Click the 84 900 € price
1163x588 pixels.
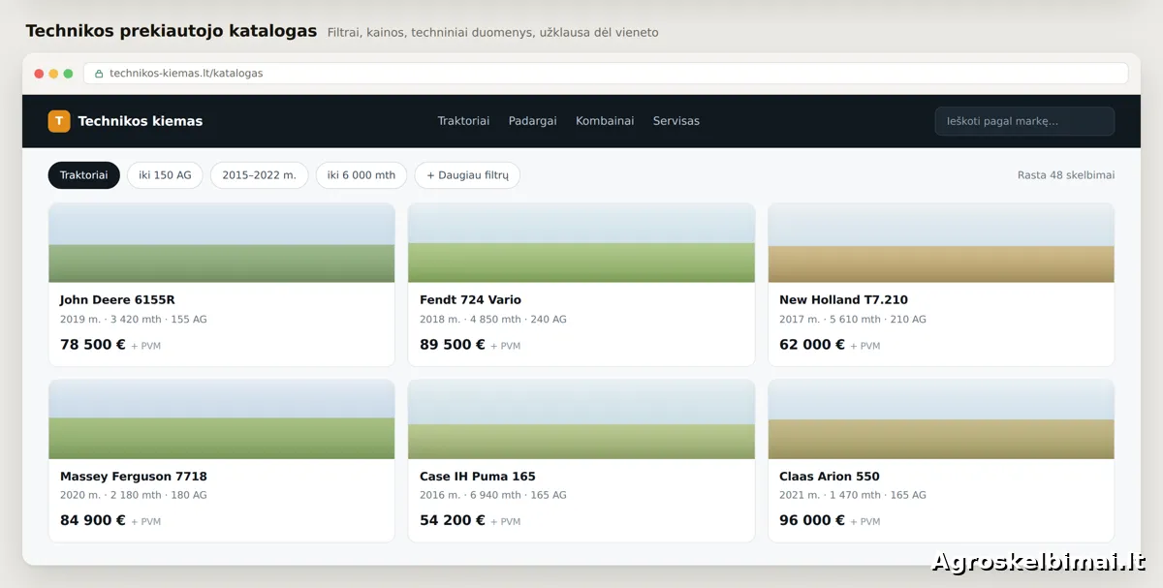click(x=93, y=521)
